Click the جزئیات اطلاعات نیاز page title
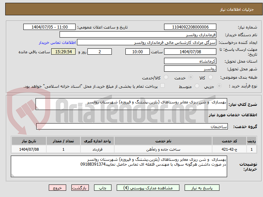Viewport: 263px width, 197px height. [237, 9]
